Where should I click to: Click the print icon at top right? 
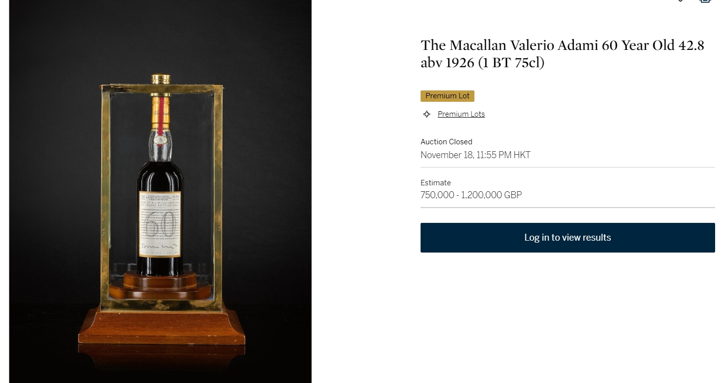pos(705,1)
